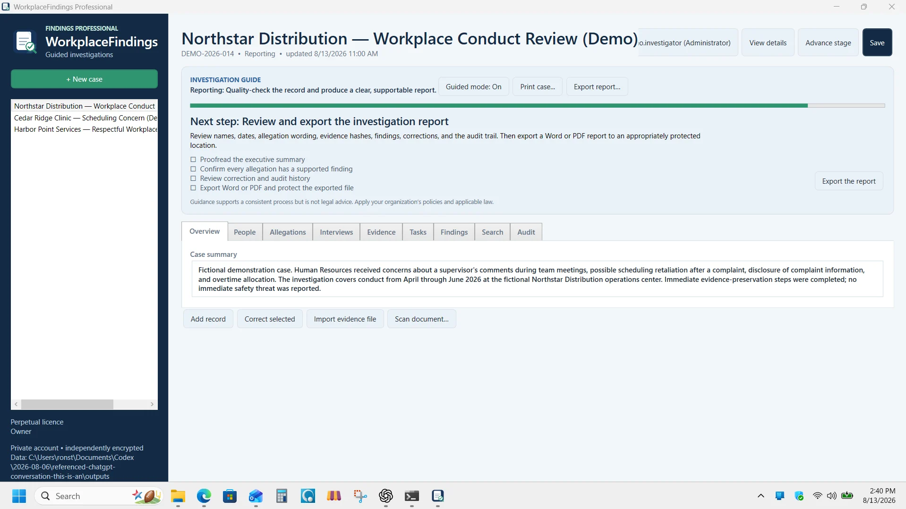
Task: Toggle Guided mode: On button
Action: tap(473, 86)
